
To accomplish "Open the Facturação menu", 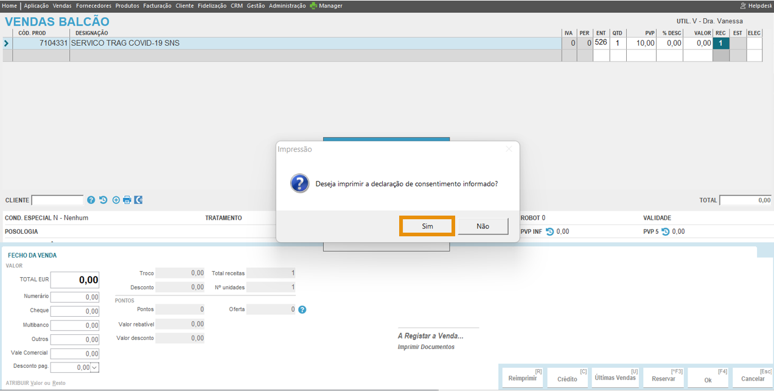I will pos(157,5).
